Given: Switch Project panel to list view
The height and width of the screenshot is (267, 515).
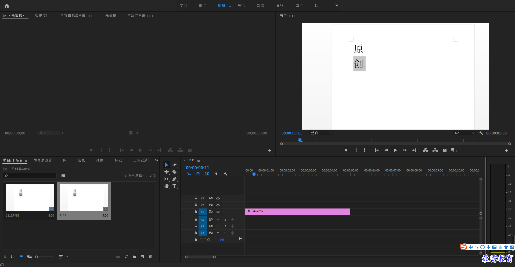Looking at the screenshot, I should point(13,257).
